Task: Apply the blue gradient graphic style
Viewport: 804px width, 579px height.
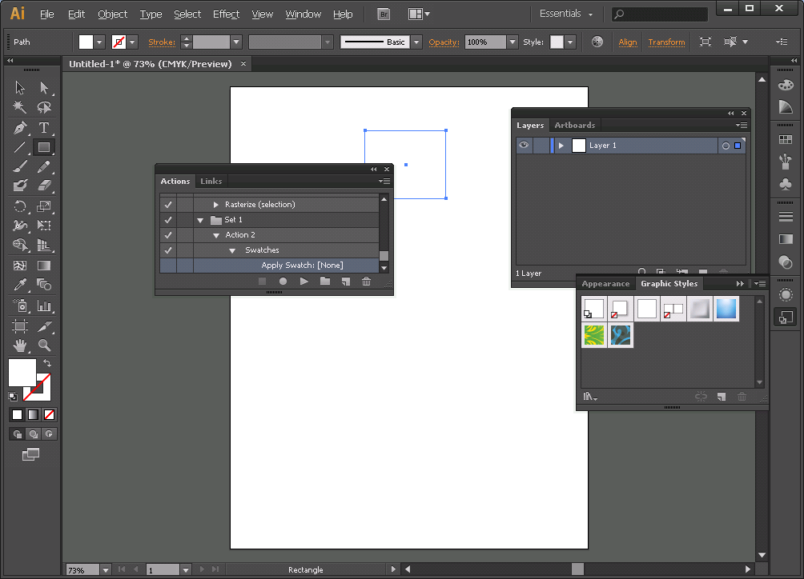Action: pos(727,309)
